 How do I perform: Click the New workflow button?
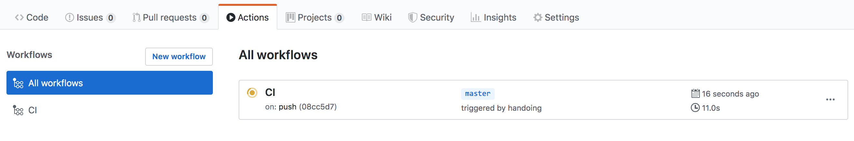[x=179, y=57]
